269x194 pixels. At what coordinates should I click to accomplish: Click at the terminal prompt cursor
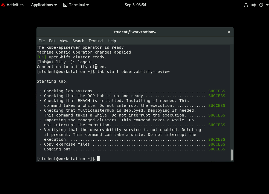tap(98, 159)
